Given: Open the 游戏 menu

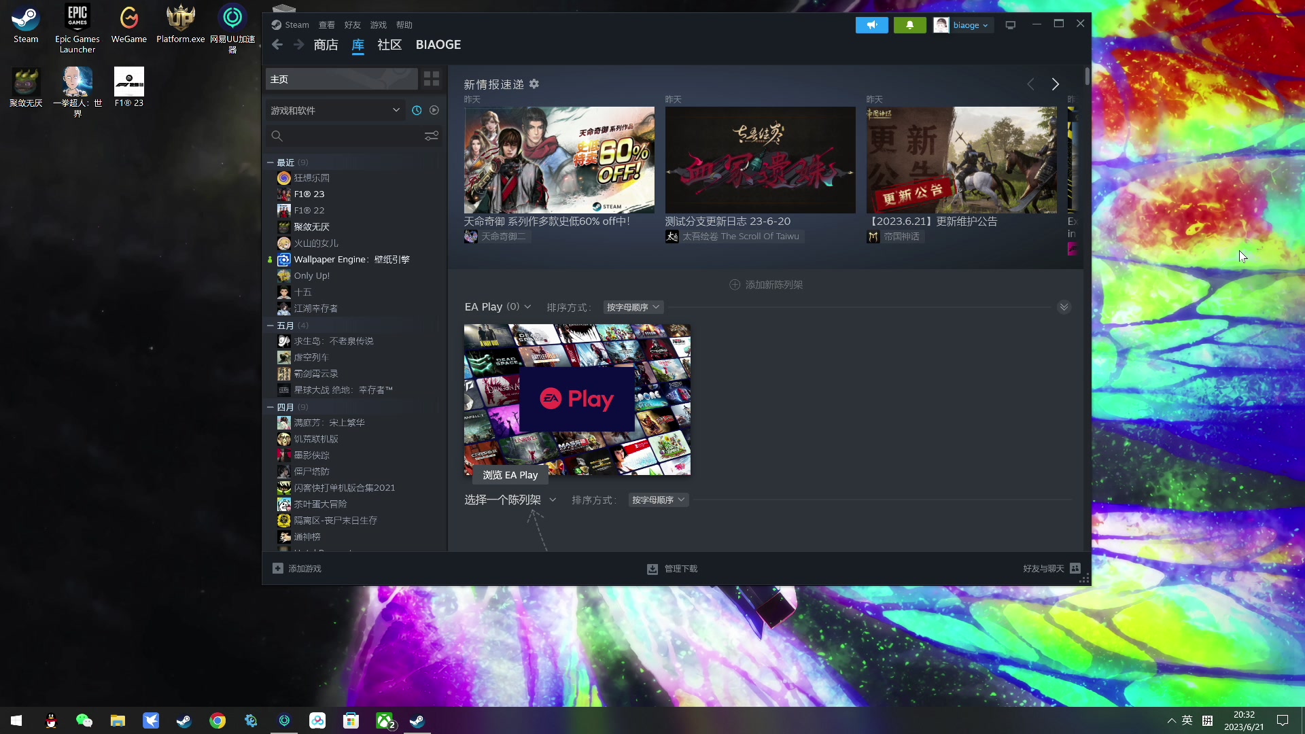Looking at the screenshot, I should tap(379, 25).
